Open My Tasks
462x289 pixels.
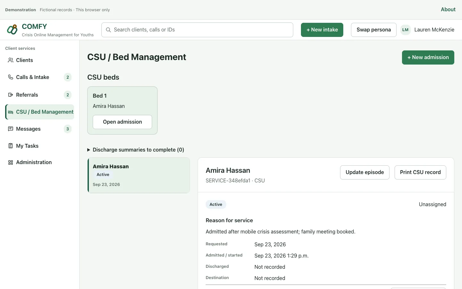[39, 146]
